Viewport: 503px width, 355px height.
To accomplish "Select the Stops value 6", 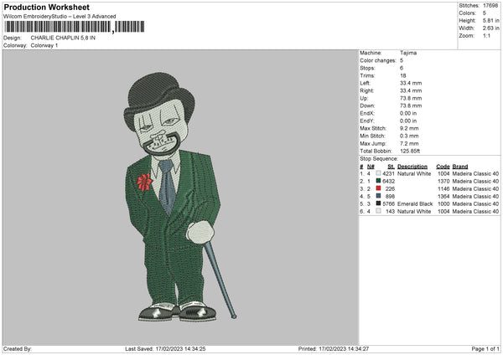I will (x=402, y=69).
